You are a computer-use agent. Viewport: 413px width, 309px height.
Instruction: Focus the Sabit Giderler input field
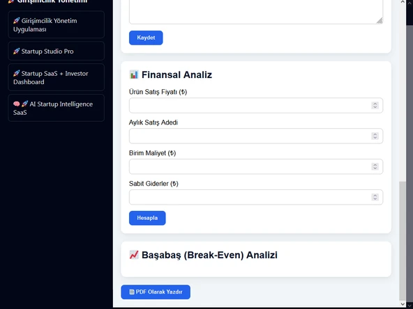(x=256, y=198)
